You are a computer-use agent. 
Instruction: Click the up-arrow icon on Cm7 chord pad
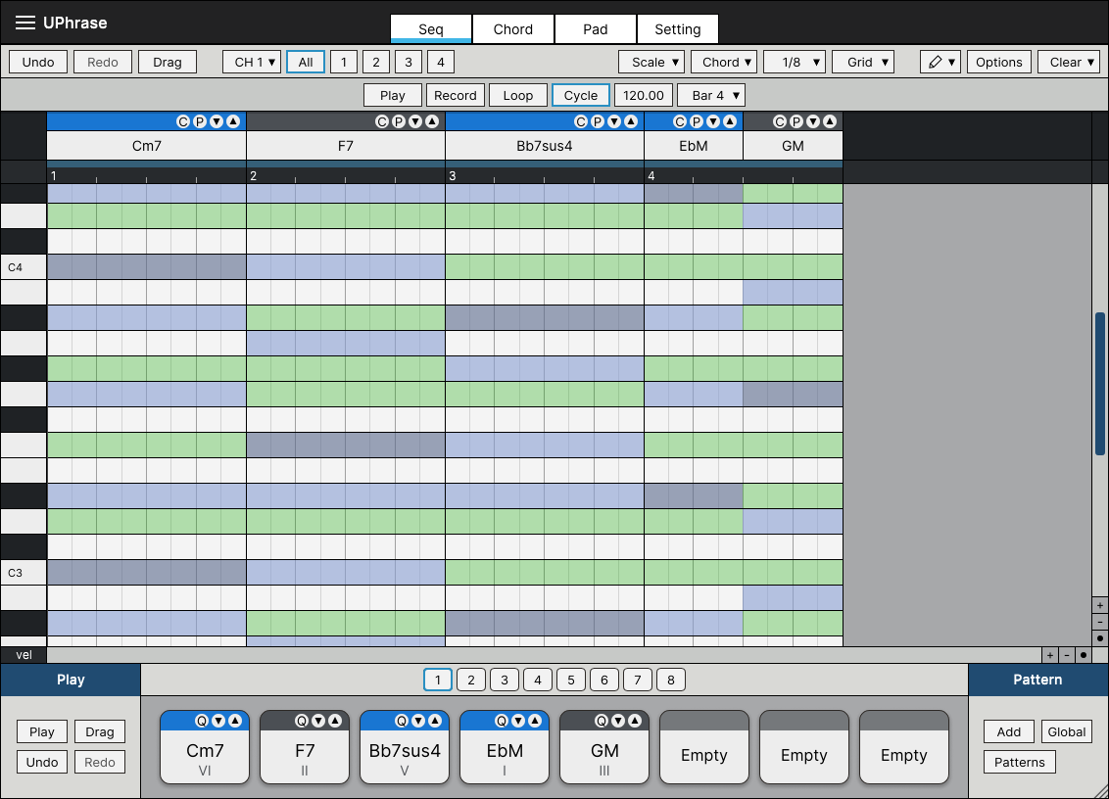tap(235, 721)
